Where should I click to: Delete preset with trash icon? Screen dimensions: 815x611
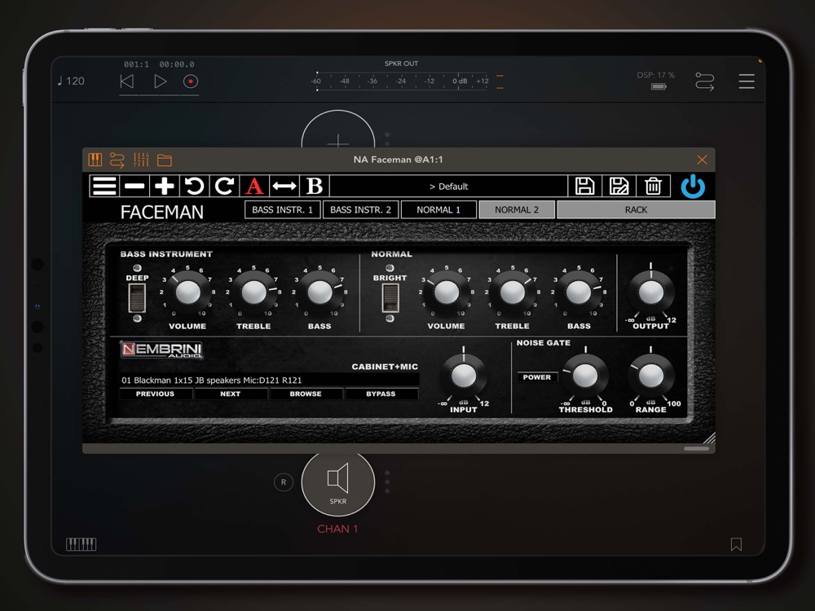pos(653,186)
